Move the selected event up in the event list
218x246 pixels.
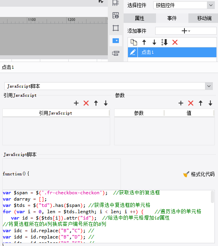[x=144, y=42]
